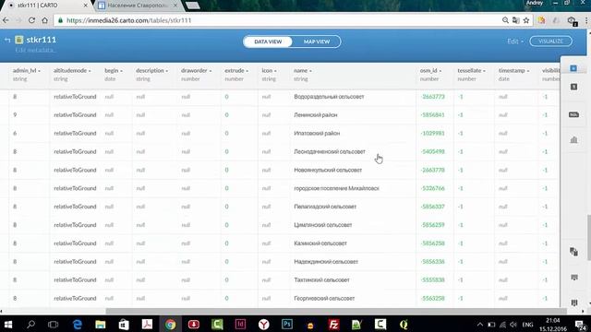The width and height of the screenshot is (591, 332).
Task: Select osm_id cell -5326766
Action: 433,188
